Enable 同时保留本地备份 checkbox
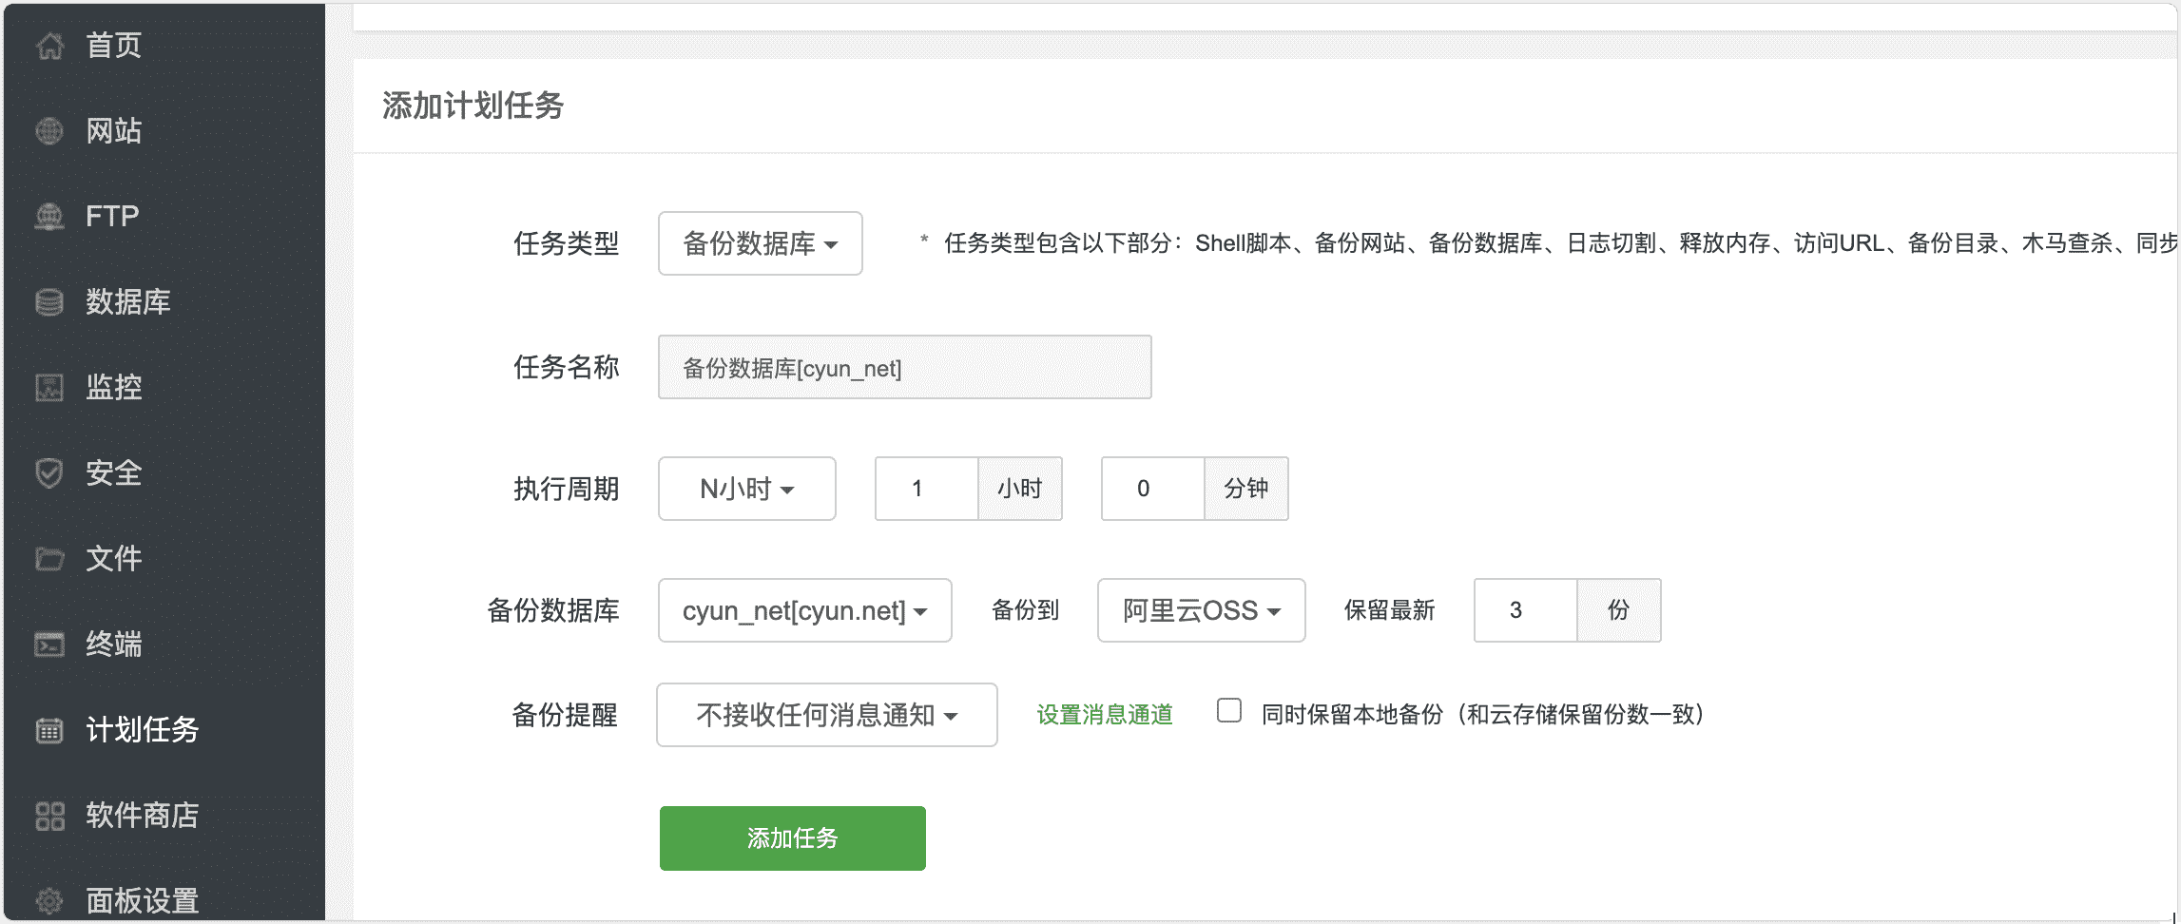Screen dimensions: 2181x924 pos(1229,711)
